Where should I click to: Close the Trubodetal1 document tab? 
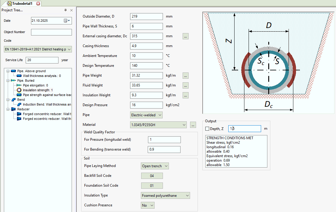coord(38,3)
